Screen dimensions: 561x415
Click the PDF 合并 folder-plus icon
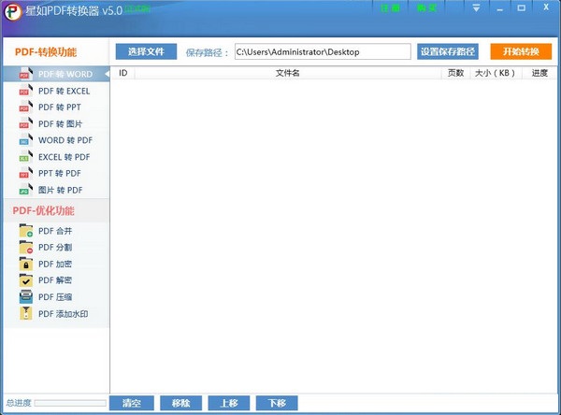point(26,231)
